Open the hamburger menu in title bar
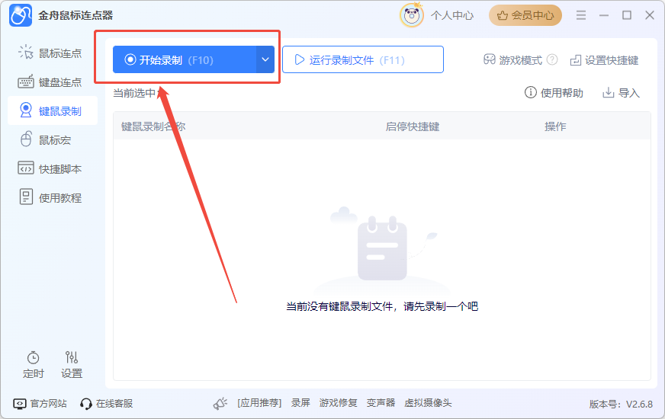 click(581, 15)
